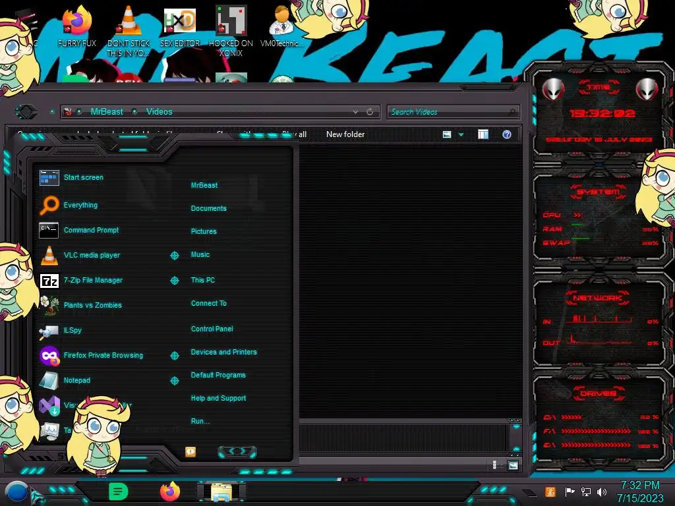675x506 pixels.
Task: Open the change view dropdown arrow
Action: 461,134
